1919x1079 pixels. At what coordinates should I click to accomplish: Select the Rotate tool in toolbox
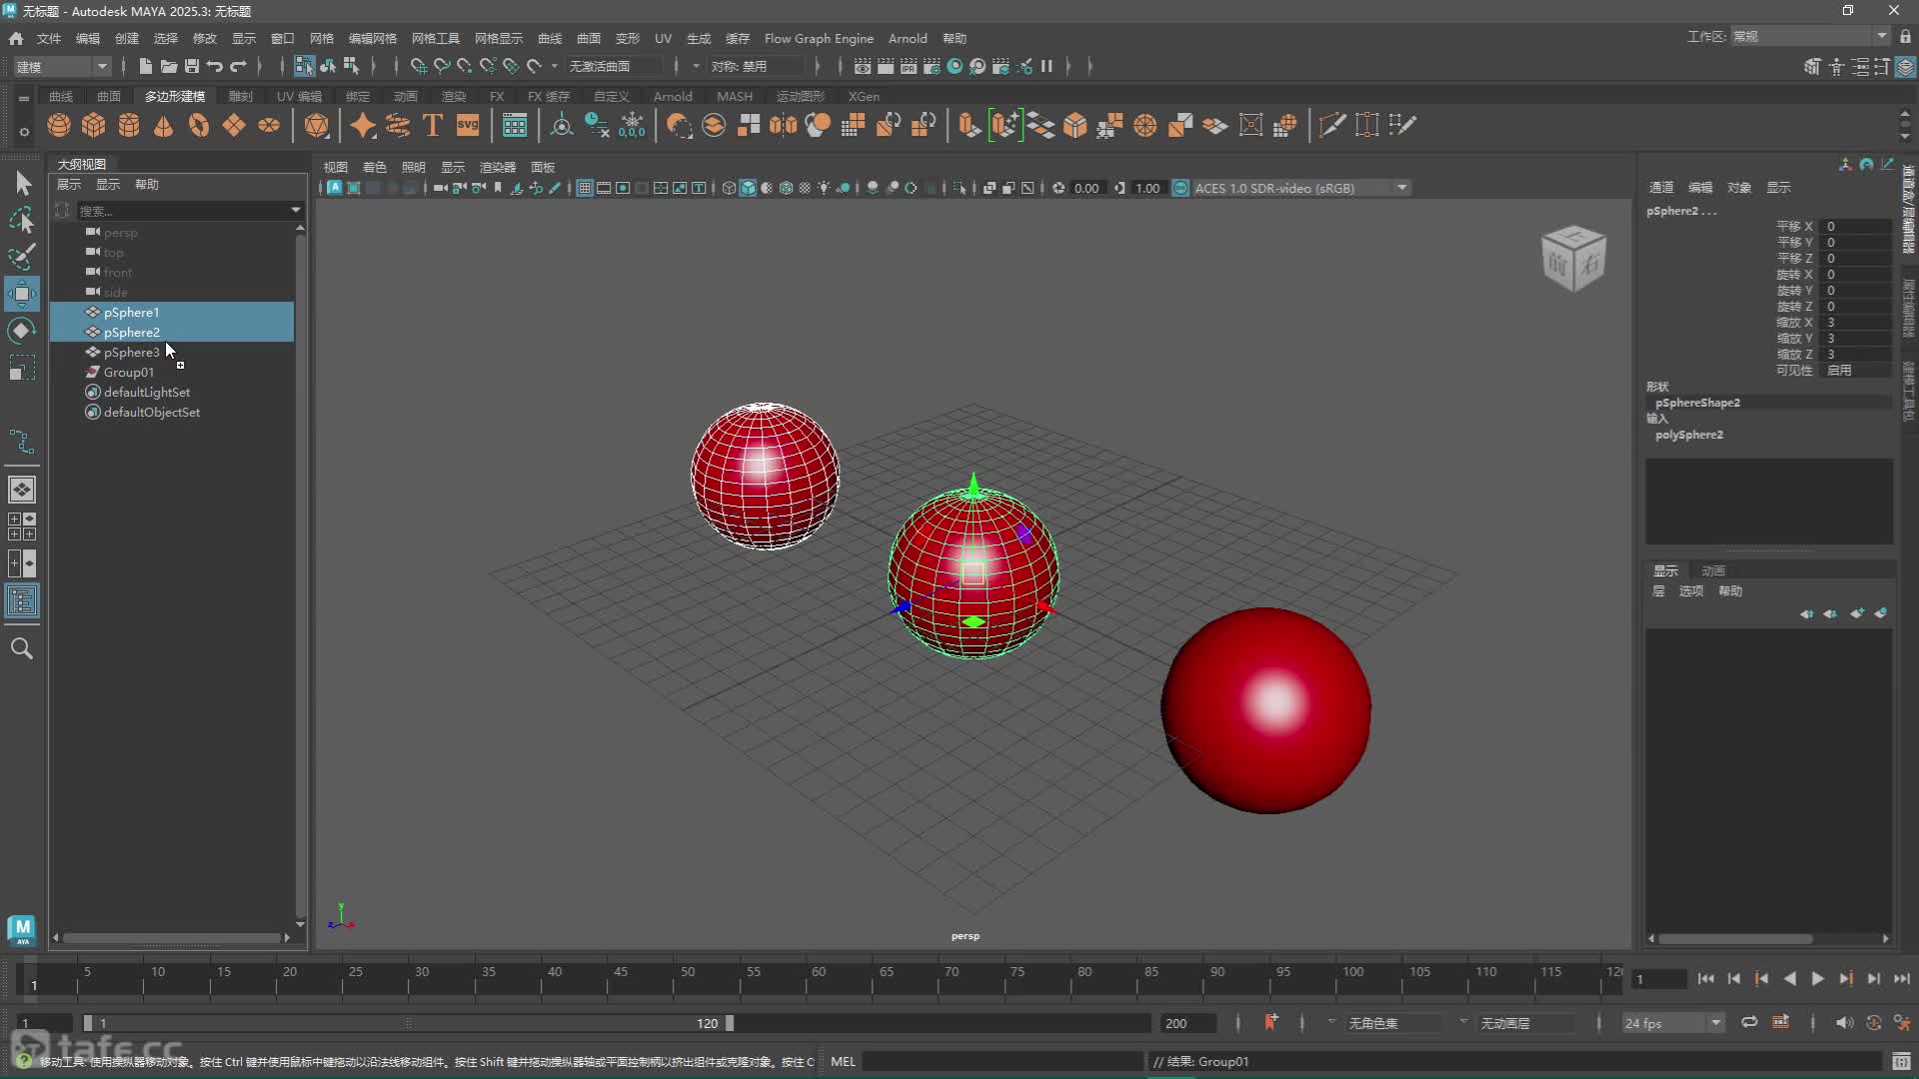click(22, 331)
